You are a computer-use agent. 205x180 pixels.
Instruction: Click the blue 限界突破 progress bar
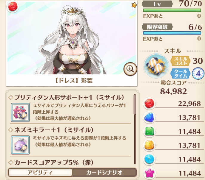tap(172, 33)
